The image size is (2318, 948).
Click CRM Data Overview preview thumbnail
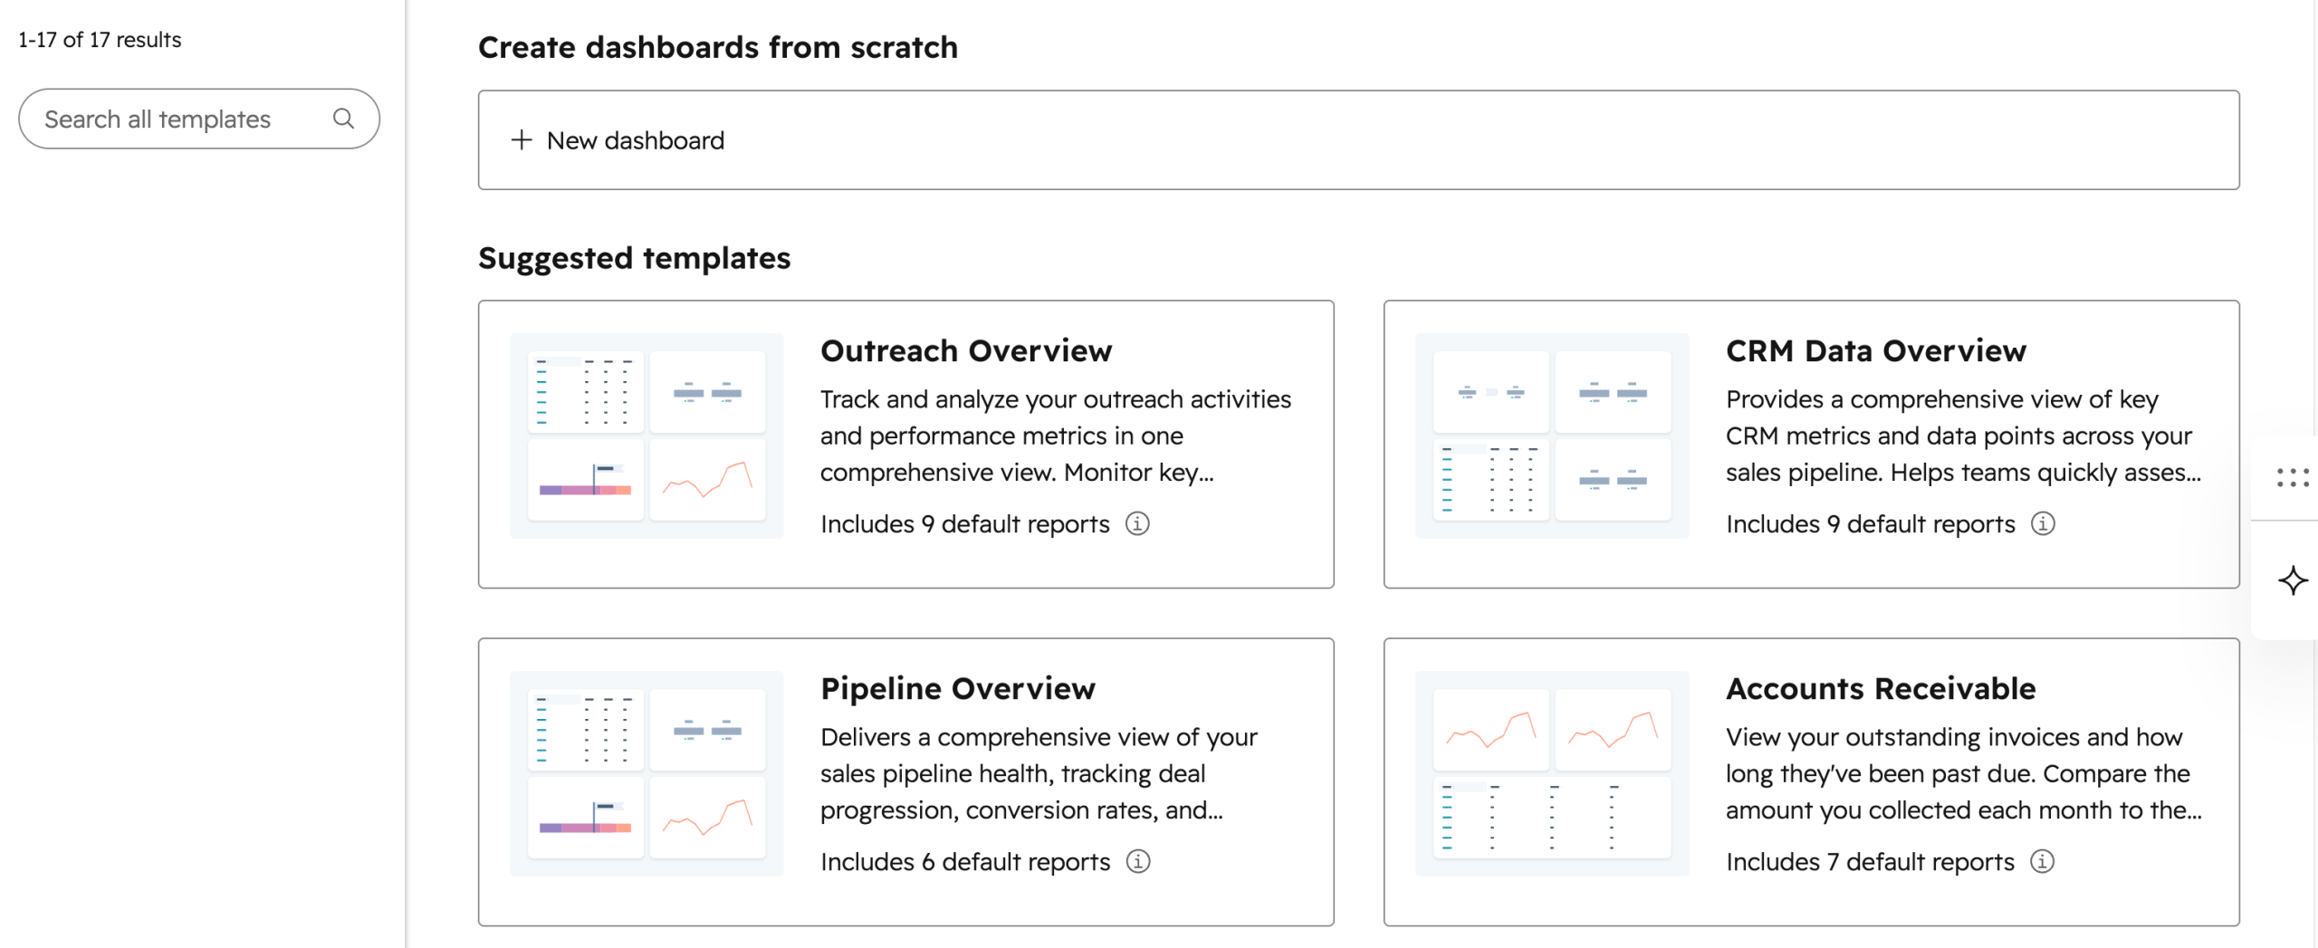coord(1552,436)
